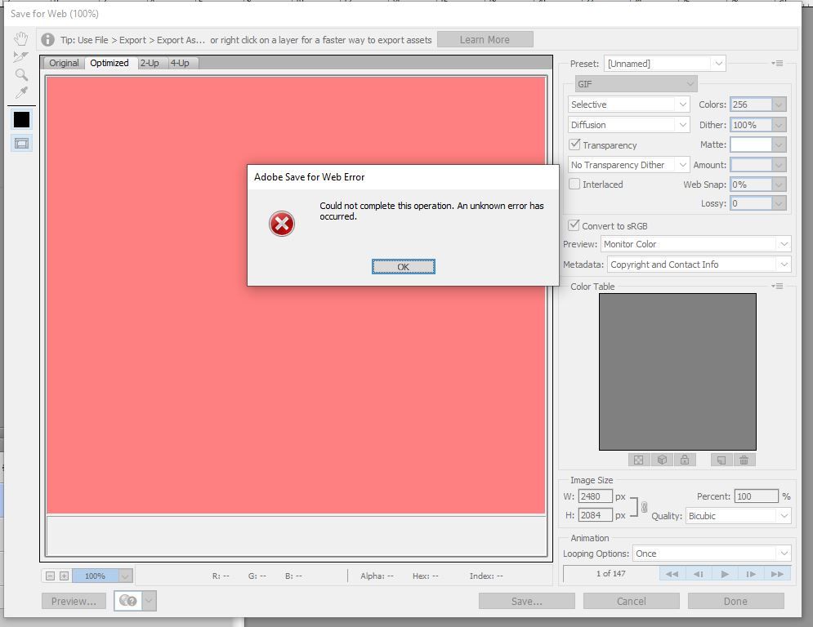Toggle Convert to sRGB checkbox
Image resolution: width=813 pixels, height=627 pixels.
(574, 225)
